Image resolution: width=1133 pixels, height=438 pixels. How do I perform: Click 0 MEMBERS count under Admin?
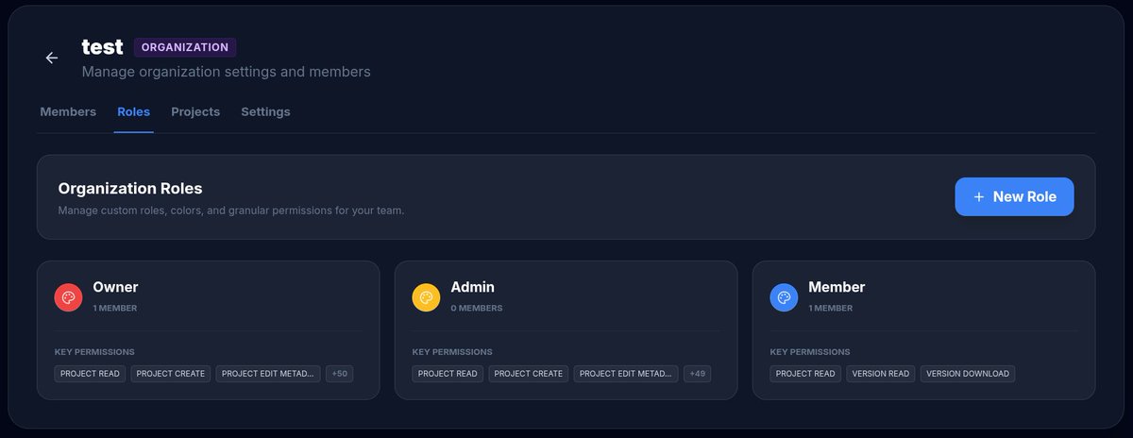pos(477,308)
